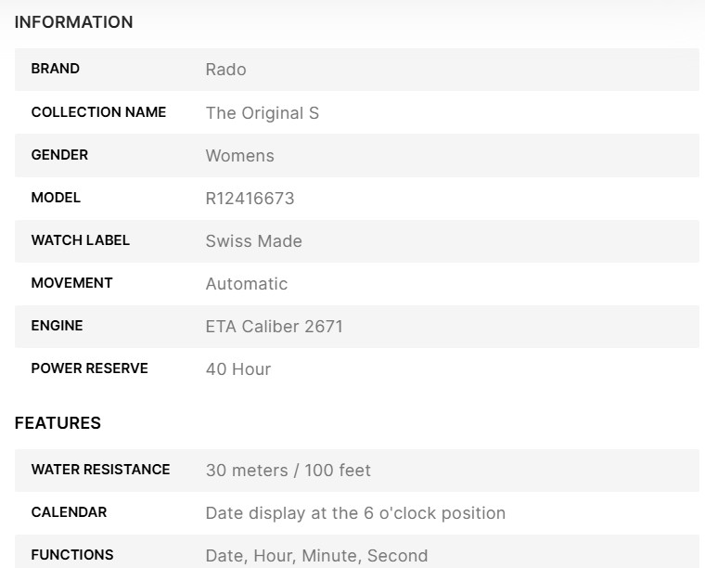Click the Swiss Made watch label value
The height and width of the screenshot is (568, 705).
[253, 241]
